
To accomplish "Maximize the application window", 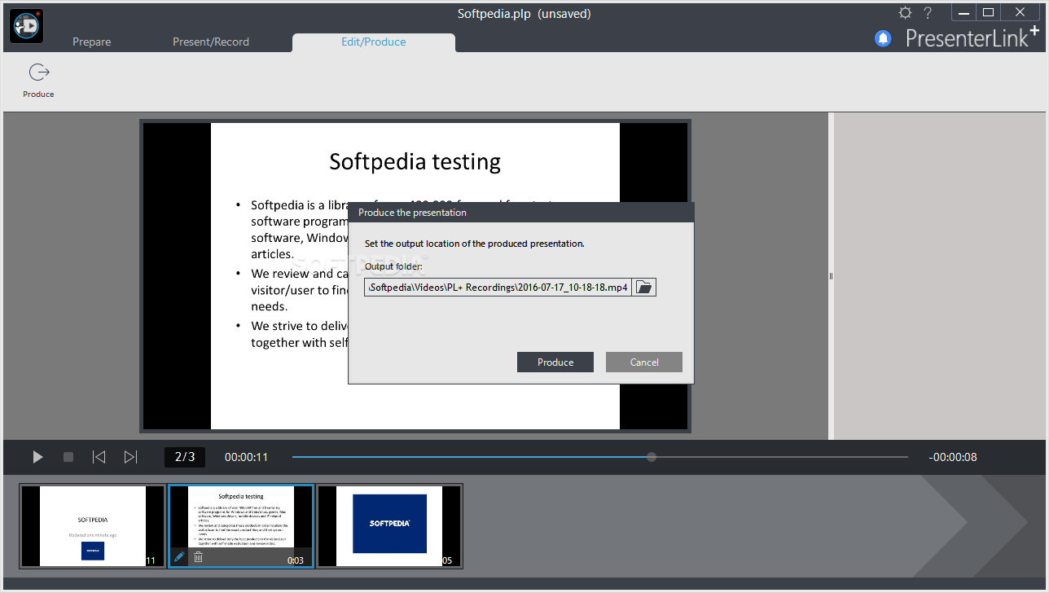I will coord(988,11).
